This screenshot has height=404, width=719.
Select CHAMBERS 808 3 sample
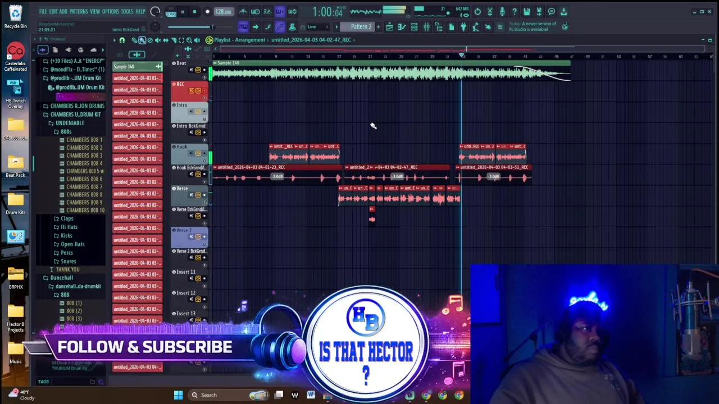[x=84, y=155]
